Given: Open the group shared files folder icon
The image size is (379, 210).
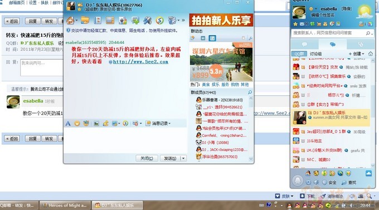Looking at the screenshot, I should click(x=85, y=20).
